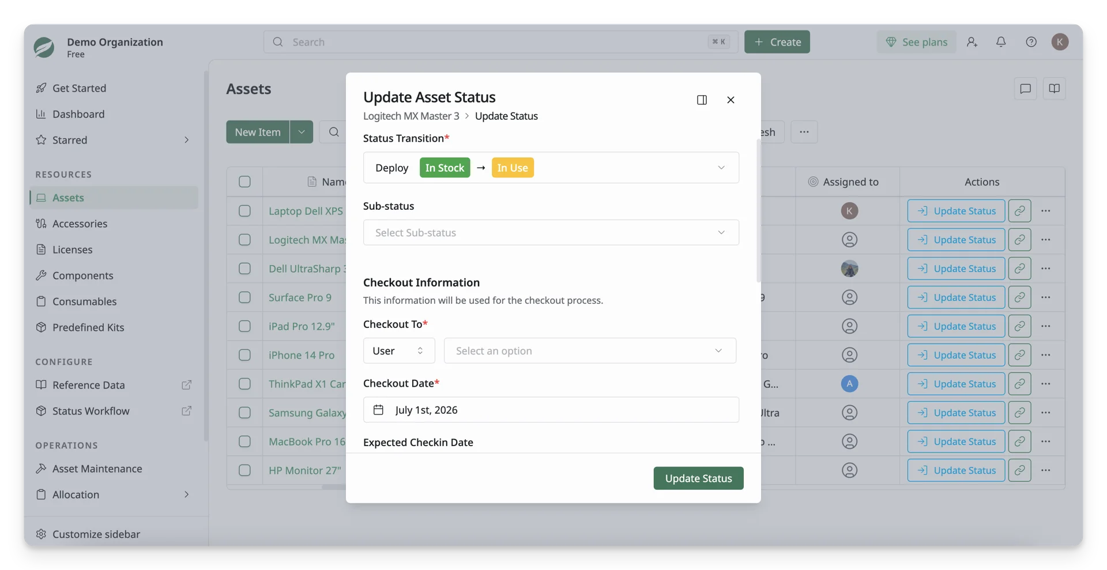Screen dimensions: 1107x570
Task: Click the See plans button
Action: click(x=916, y=41)
